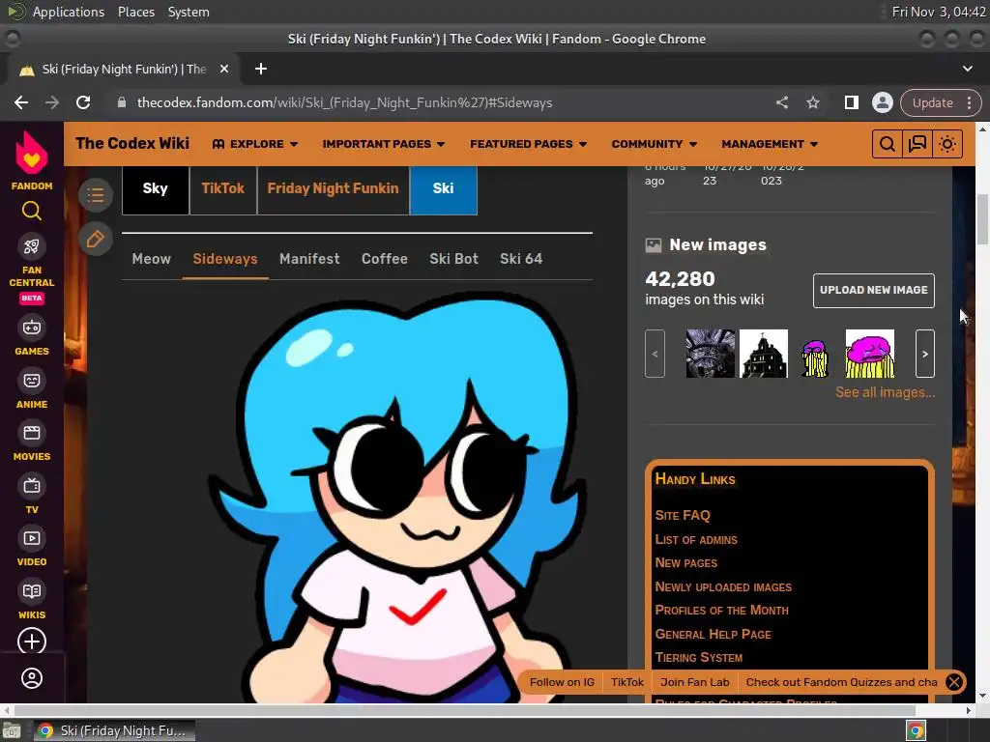This screenshot has width=990, height=742.
Task: Open the Chrome tab search chevron
Action: (x=967, y=69)
